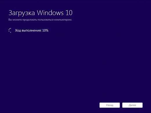The width and height of the screenshot is (151, 113).
Task: Go back with the Назад button
Action: (110, 105)
